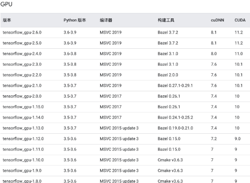Select the tensorflow_gpu-2.0.0 version cell
The width and height of the screenshot is (250, 183).
pos(22,96)
